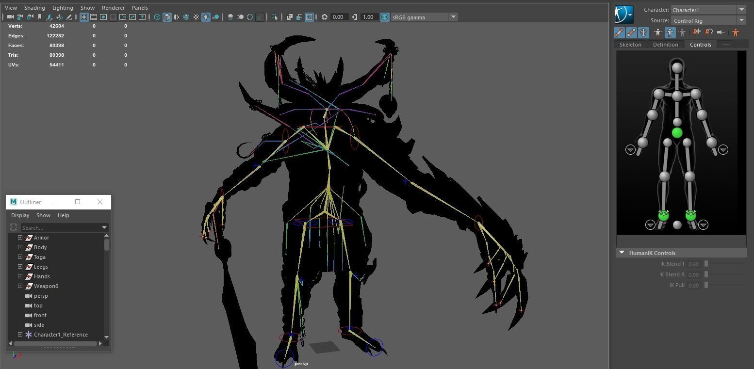Screen dimensions: 754x369
Task: Click the 2D Pan/Zoom icon
Action: [x=59, y=17]
